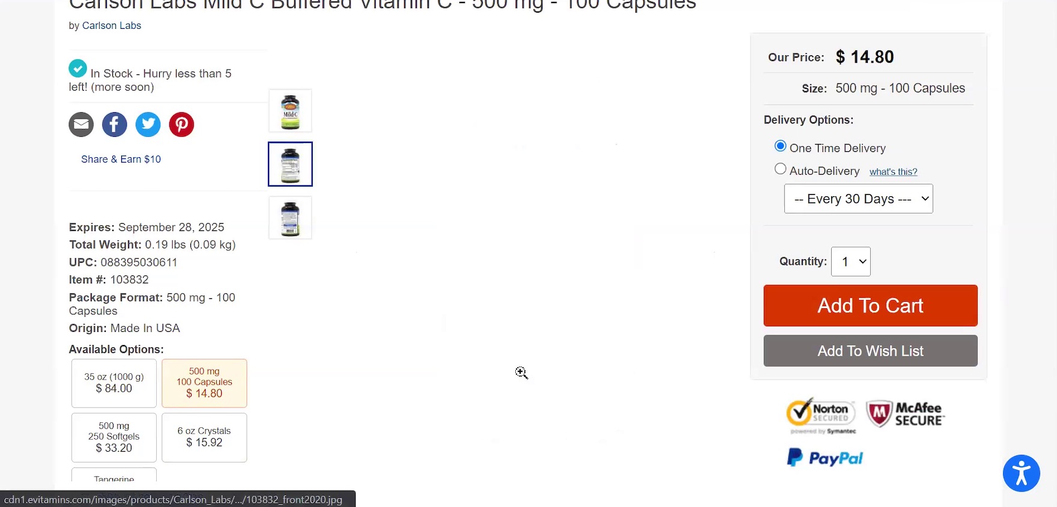Click the Norton Secured badge
The image size is (1057, 507).
821,415
